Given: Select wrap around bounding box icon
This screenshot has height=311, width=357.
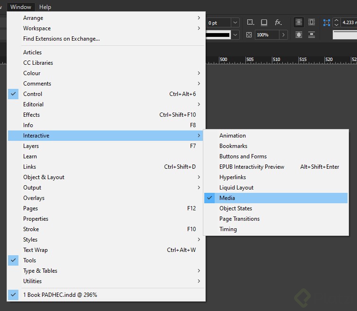Looking at the screenshot, I should pyautogui.click(x=312, y=22).
